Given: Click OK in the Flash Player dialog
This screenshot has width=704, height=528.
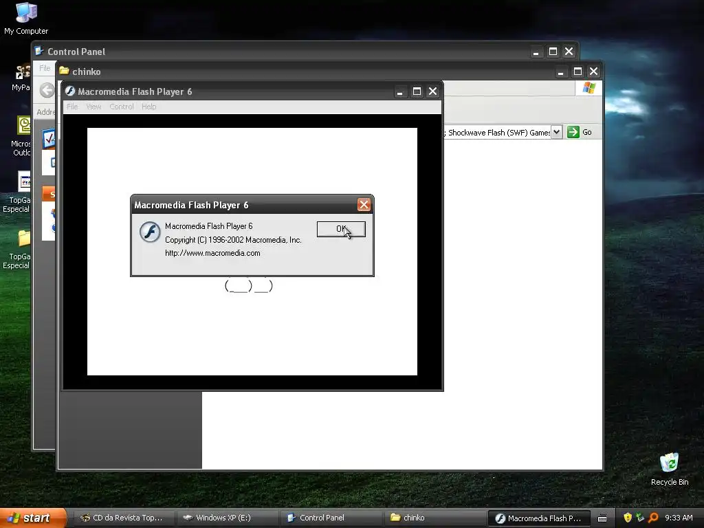Looking at the screenshot, I should tap(341, 229).
